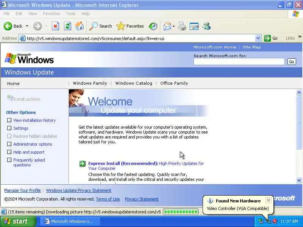The height and width of the screenshot is (227, 303).
Task: Click the Mail envelope toolbar icon
Action: point(167,26)
